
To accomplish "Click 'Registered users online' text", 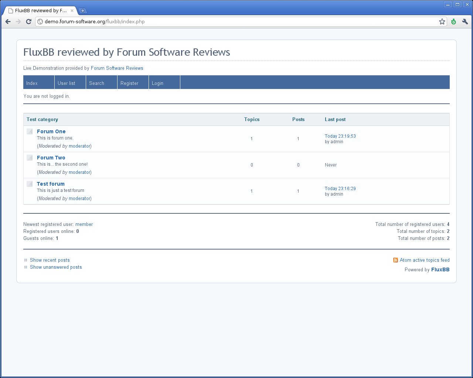I will coord(49,231).
